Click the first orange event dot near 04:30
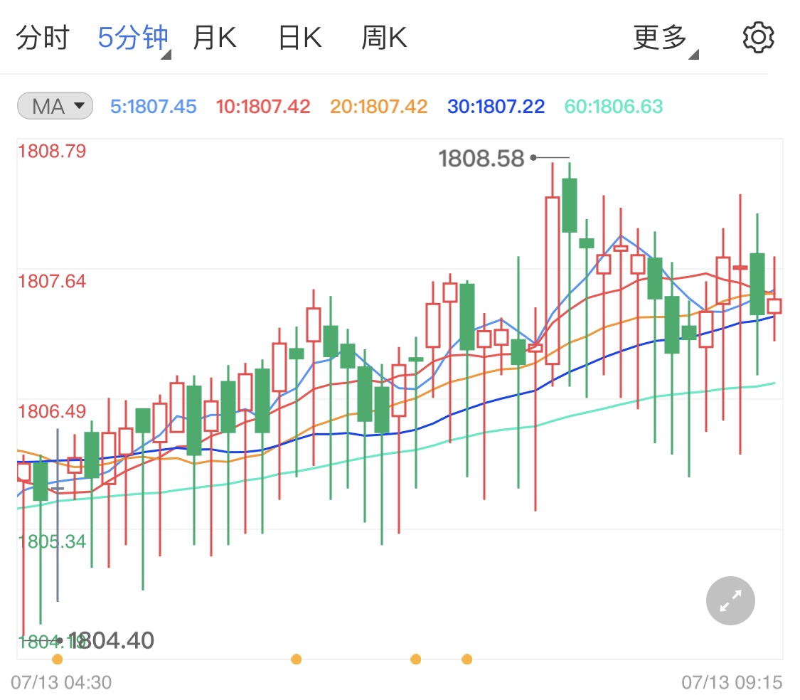Viewport: 800px width, 700px height. click(x=57, y=659)
